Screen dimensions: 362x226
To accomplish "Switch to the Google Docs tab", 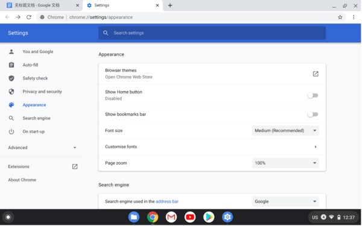I will click(41, 5).
